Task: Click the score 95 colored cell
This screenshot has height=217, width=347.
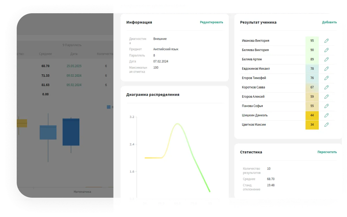Action: tap(312, 41)
